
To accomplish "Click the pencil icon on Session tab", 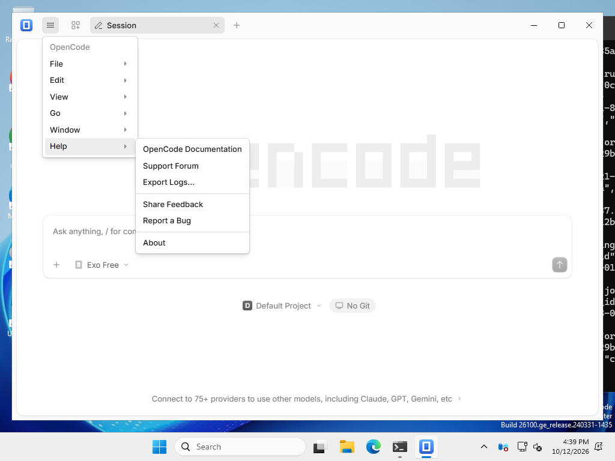I will pos(98,25).
